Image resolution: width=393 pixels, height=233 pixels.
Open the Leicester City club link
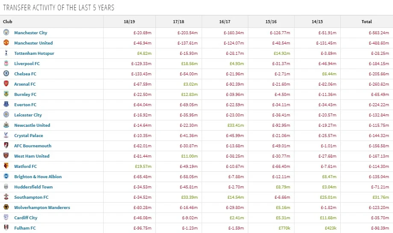28,115
